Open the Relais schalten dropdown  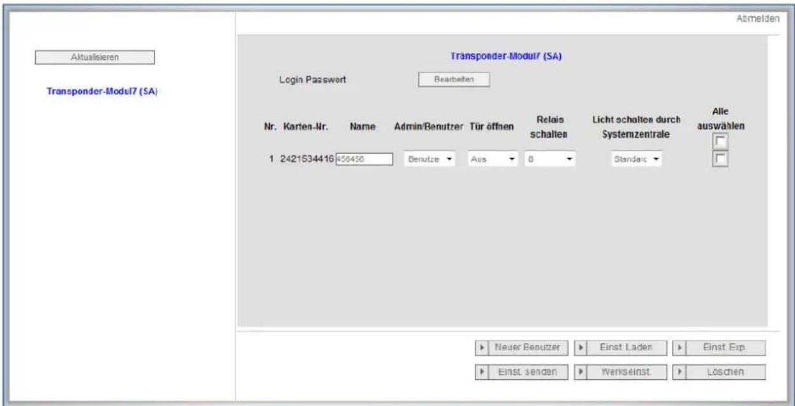click(x=550, y=159)
